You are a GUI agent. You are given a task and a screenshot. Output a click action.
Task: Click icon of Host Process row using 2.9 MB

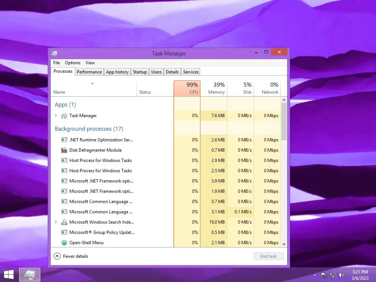pyautogui.click(x=64, y=160)
